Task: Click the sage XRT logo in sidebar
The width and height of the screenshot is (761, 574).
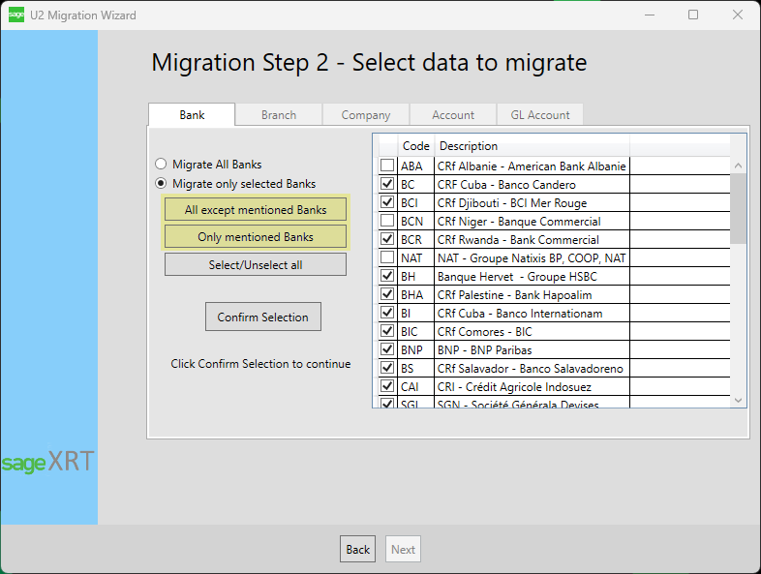Action: tap(48, 462)
